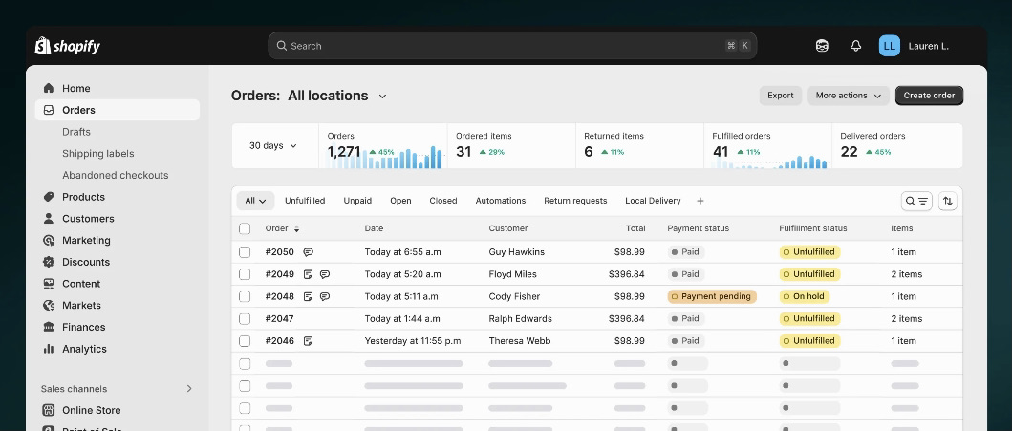Image resolution: width=1012 pixels, height=431 pixels.
Task: Open the notifications bell
Action: (x=856, y=46)
